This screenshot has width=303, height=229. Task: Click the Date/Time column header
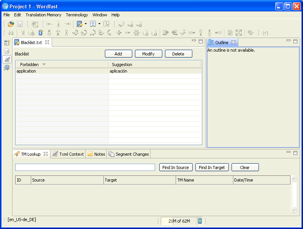point(262,180)
